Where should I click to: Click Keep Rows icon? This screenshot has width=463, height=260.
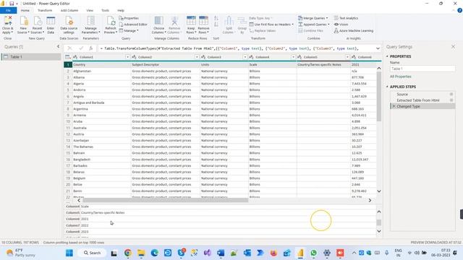[191, 21]
